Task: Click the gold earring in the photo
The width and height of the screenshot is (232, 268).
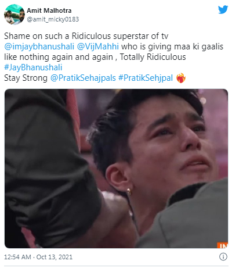Action: click(129, 192)
